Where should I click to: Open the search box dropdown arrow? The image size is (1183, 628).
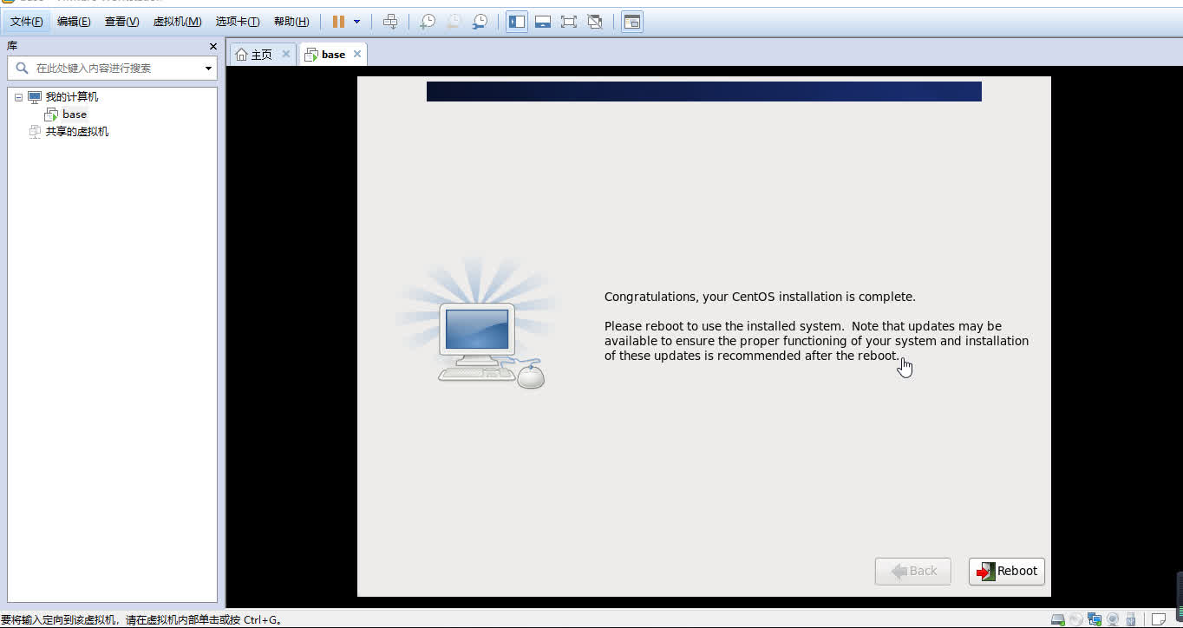[x=208, y=68]
